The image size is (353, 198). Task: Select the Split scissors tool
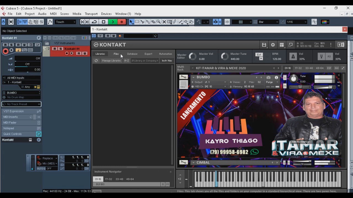tap(142, 22)
